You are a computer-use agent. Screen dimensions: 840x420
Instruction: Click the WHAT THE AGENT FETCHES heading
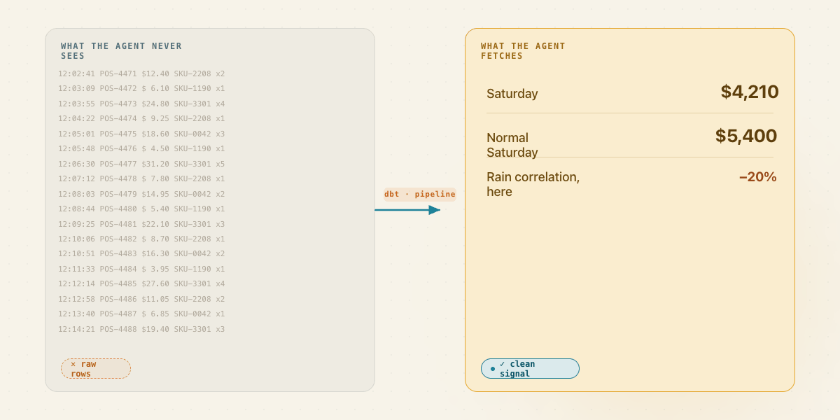[523, 51]
